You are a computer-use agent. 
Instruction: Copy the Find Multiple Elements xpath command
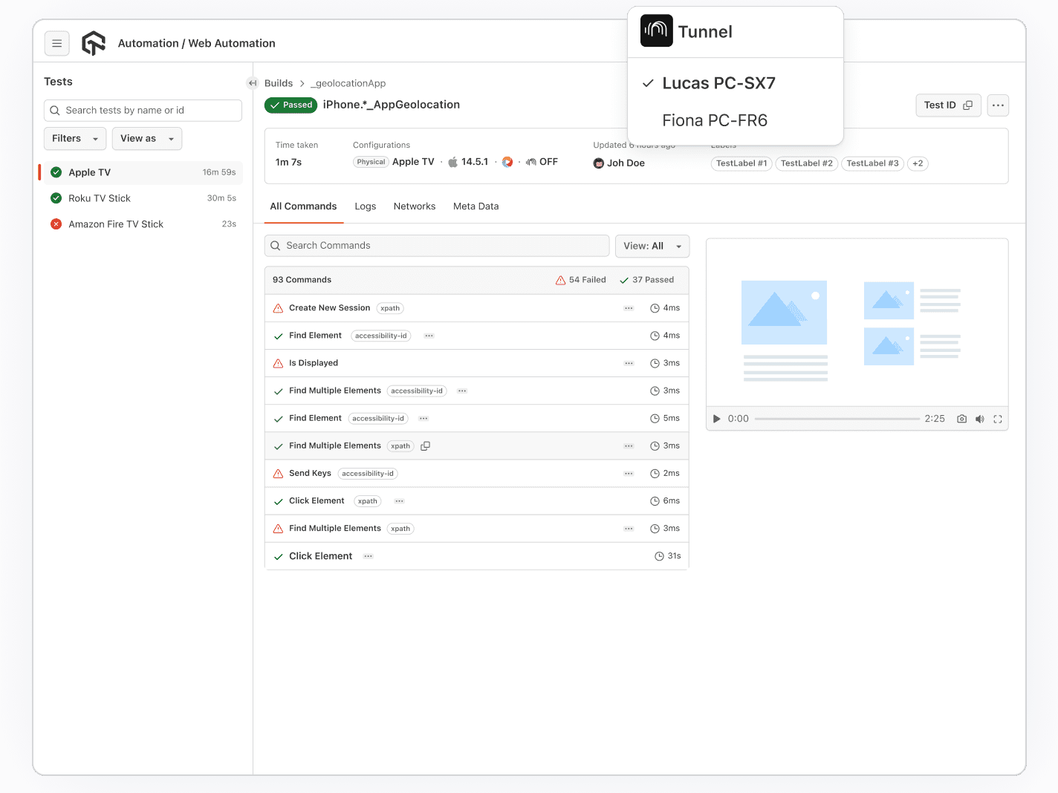(425, 446)
